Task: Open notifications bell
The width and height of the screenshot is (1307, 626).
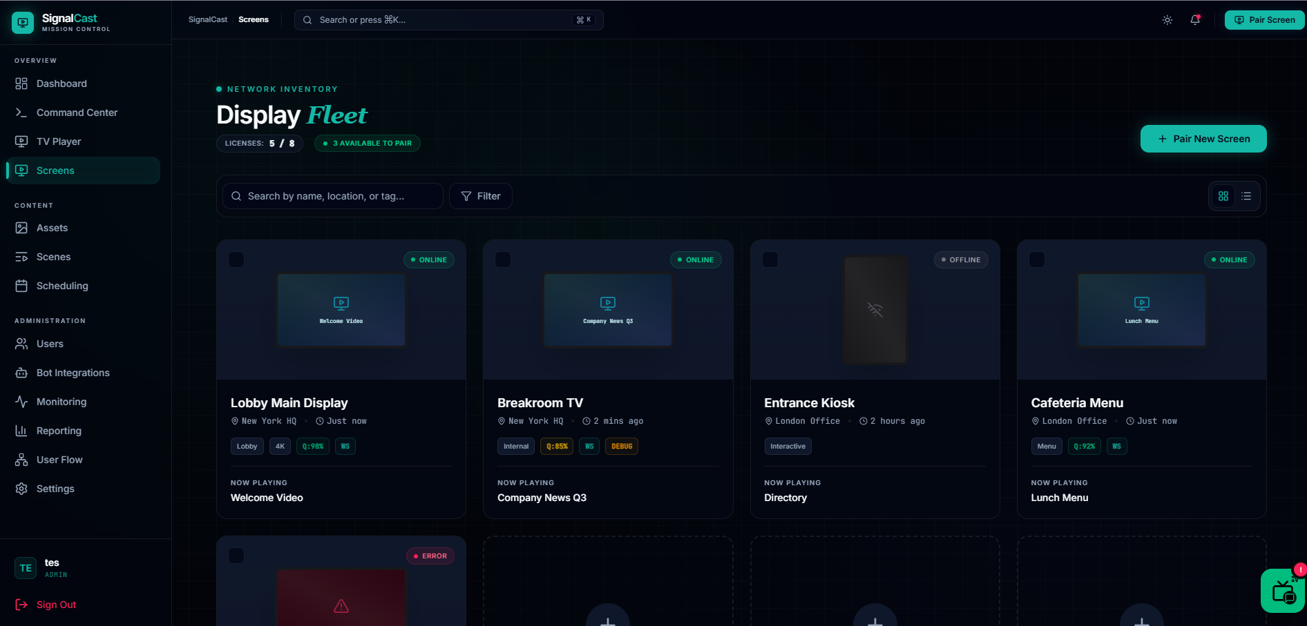Action: [x=1195, y=20]
